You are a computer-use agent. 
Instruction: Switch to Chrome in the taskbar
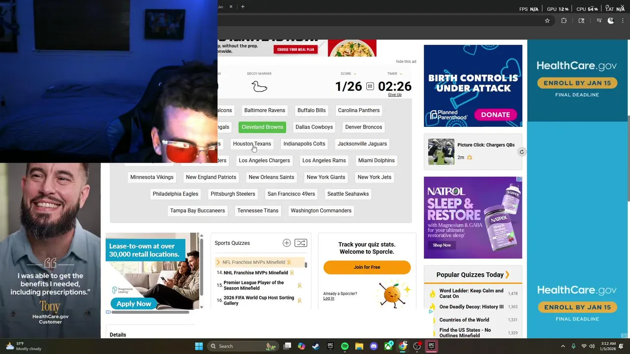click(x=403, y=346)
